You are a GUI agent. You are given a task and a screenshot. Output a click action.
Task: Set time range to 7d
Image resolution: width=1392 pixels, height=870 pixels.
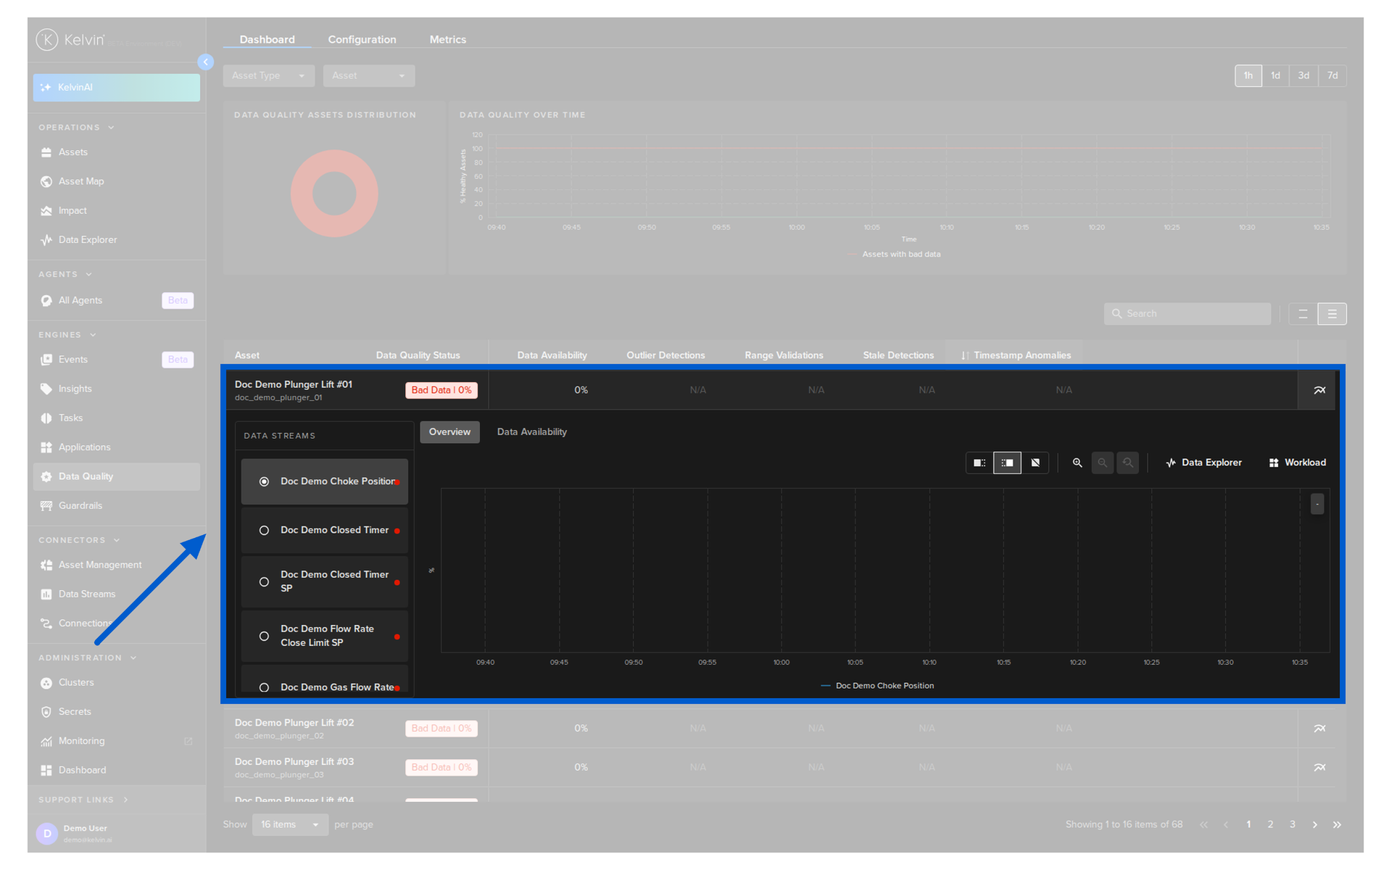[x=1333, y=75]
